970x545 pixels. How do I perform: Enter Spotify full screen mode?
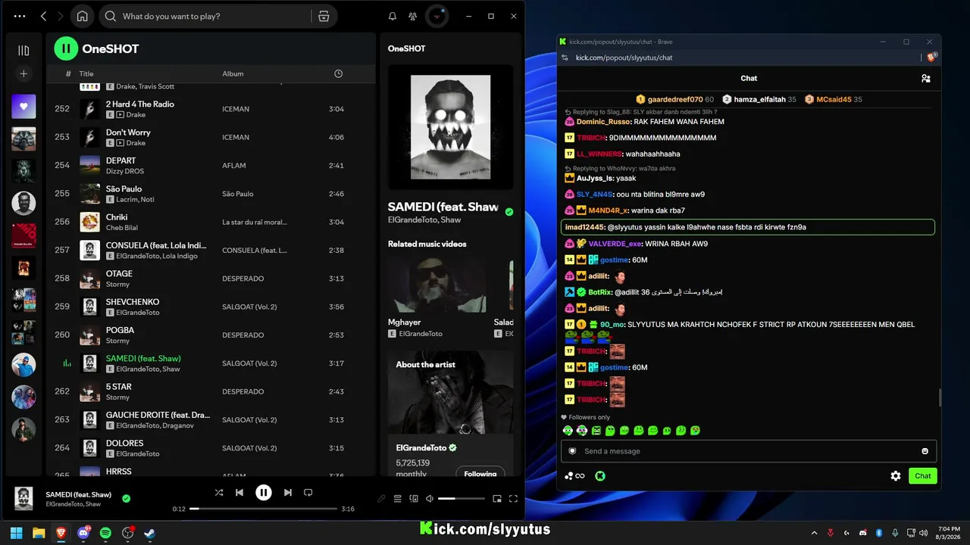(513, 499)
